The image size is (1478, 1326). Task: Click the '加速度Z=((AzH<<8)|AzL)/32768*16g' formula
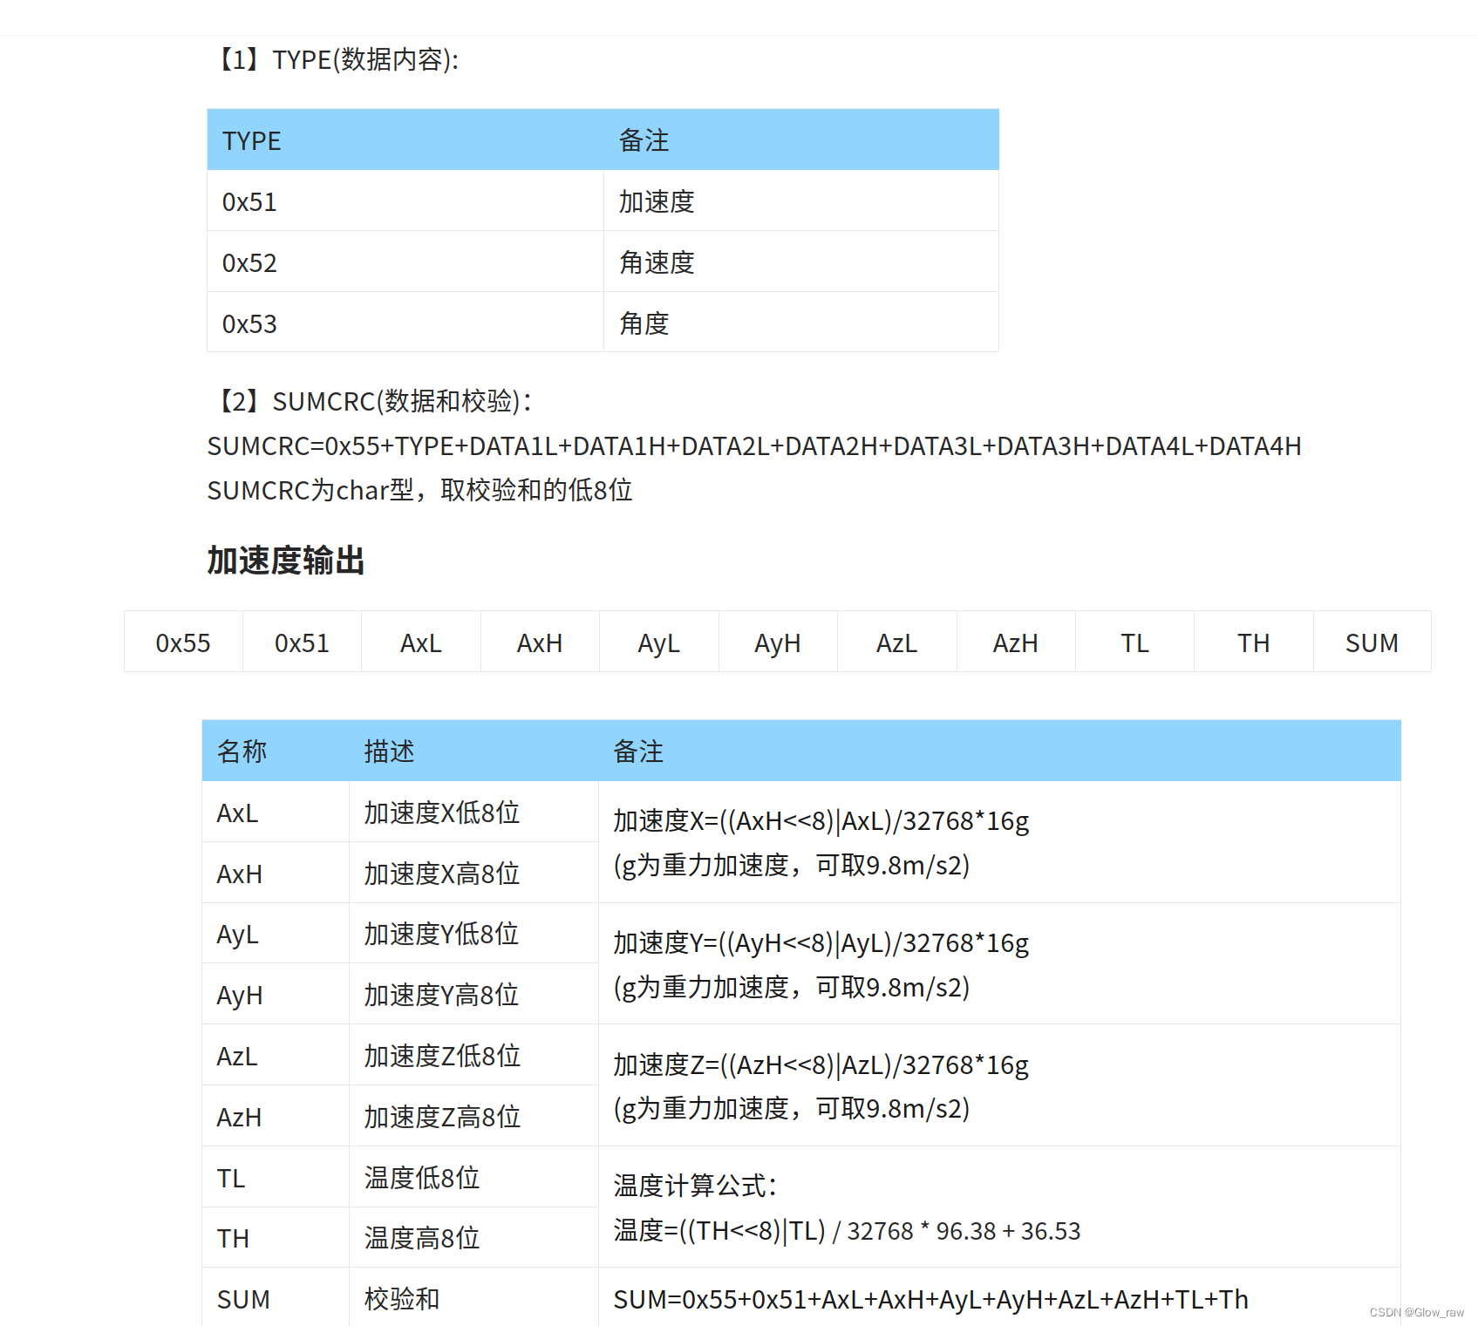pos(821,1065)
